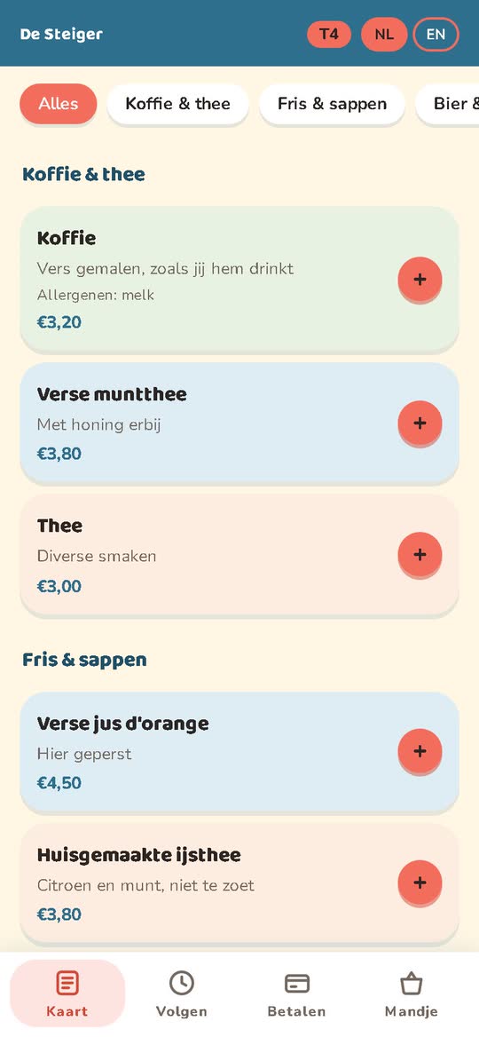Viewport: 479px width, 1037px height.
Task: Open the Verse muntthee card details
Action: (239, 423)
